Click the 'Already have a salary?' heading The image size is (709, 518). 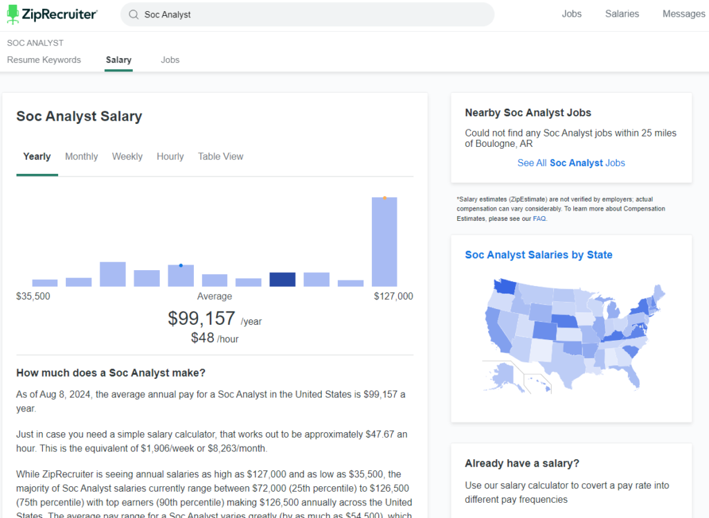522,463
